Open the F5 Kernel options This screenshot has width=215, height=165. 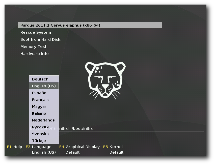(113, 147)
